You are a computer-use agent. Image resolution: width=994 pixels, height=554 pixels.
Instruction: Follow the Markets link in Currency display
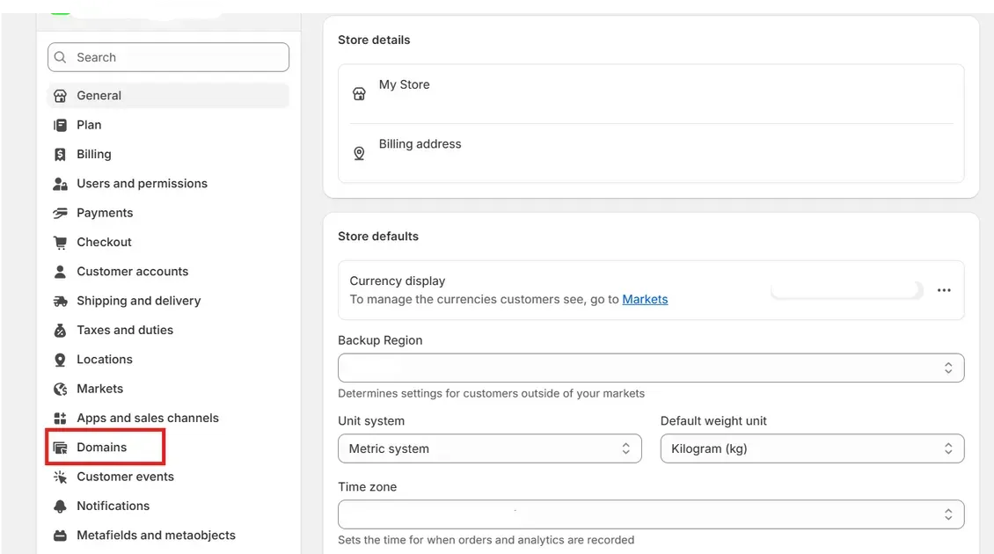click(645, 299)
